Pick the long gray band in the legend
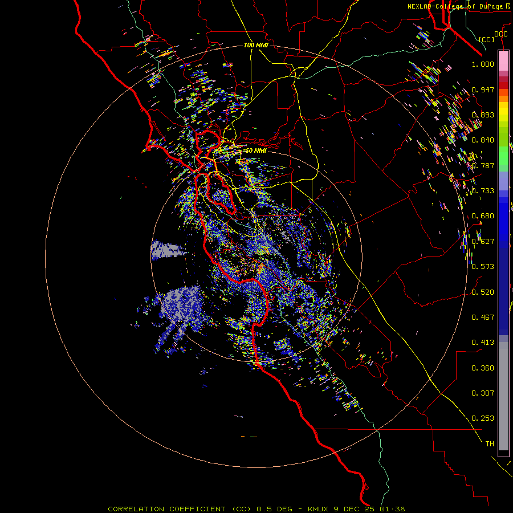 pyautogui.click(x=503, y=396)
